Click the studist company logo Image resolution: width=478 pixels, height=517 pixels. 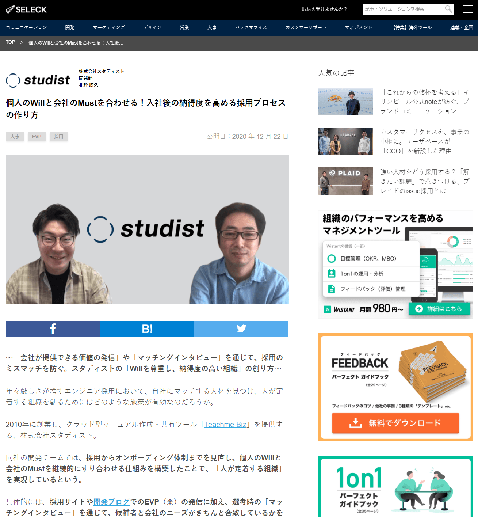coord(38,80)
